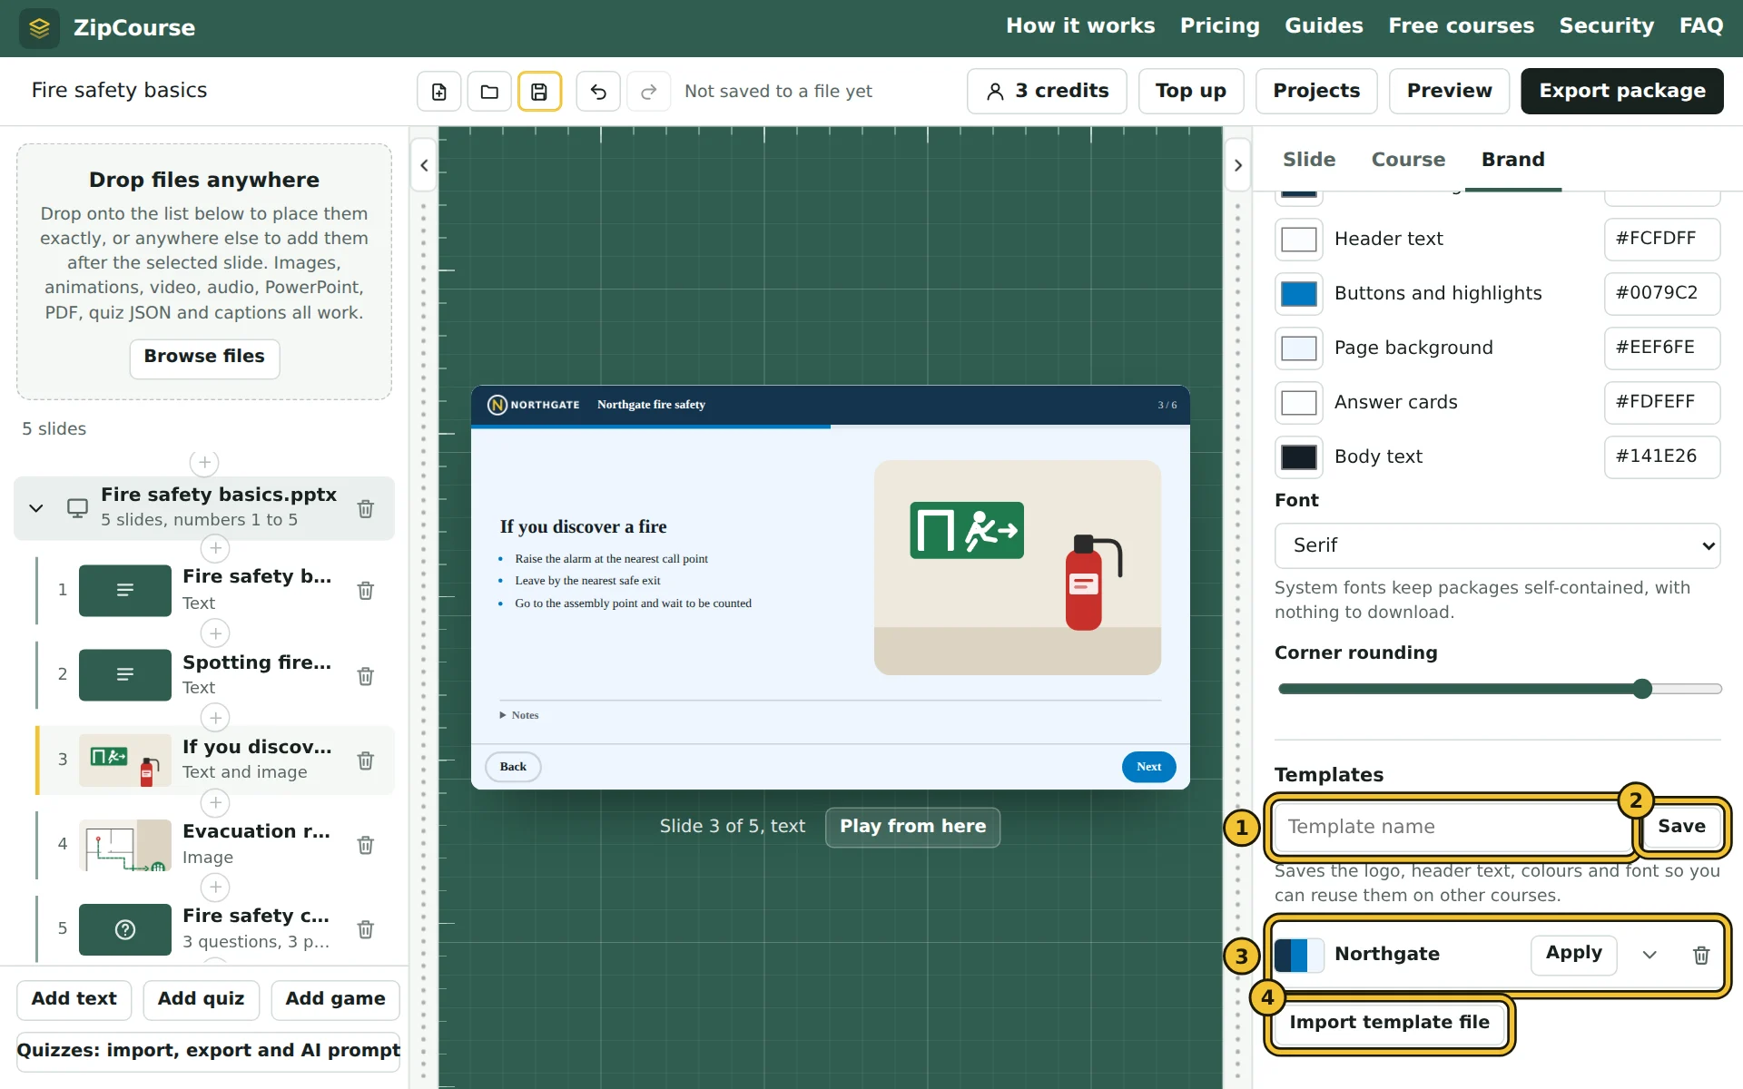Click the new file toolbar icon
Viewport: 1743px width, 1089px height.
(439, 92)
